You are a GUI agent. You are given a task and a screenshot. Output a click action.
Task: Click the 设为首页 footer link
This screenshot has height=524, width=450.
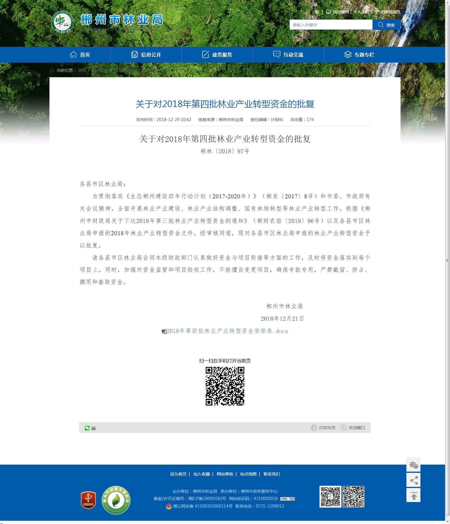(178, 474)
